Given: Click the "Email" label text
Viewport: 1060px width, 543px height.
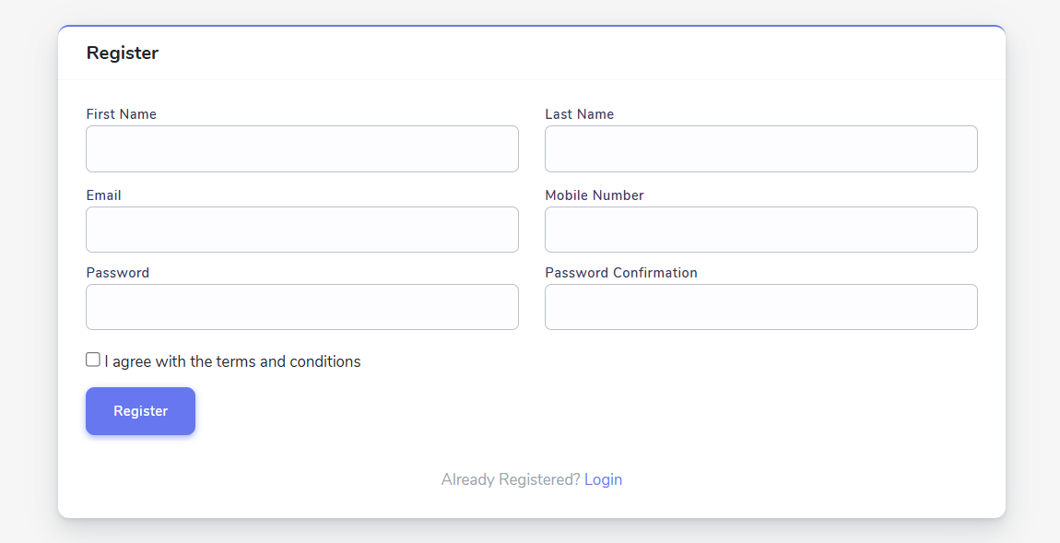Looking at the screenshot, I should pyautogui.click(x=103, y=195).
